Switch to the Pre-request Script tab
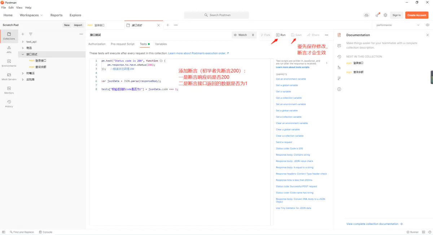This screenshot has width=433, height=235. tap(123, 44)
